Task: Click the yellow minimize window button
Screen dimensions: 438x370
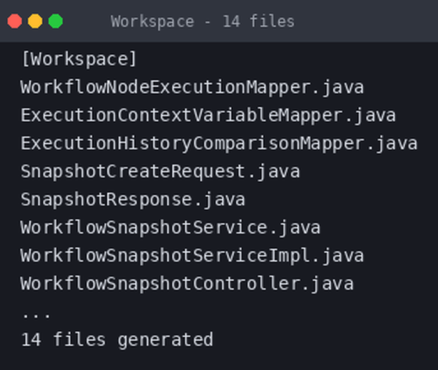Action: [35, 21]
